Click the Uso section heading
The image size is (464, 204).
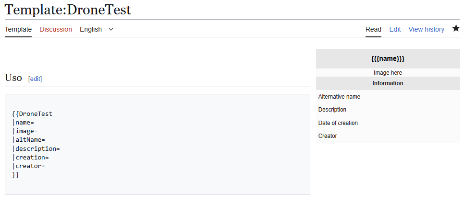(13, 78)
